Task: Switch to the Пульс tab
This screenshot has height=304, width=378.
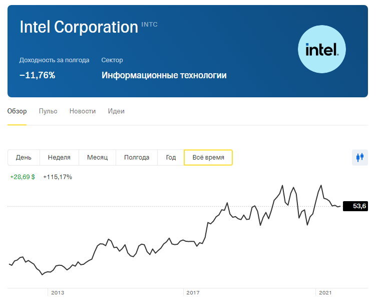Action: [48, 111]
